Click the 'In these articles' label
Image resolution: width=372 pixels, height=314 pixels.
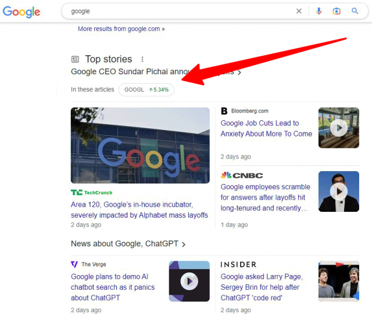[92, 89]
